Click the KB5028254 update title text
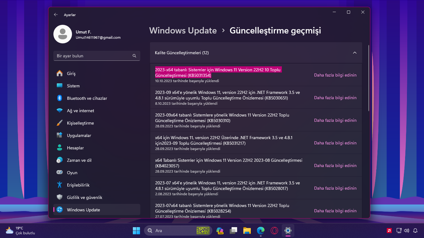 (222, 208)
